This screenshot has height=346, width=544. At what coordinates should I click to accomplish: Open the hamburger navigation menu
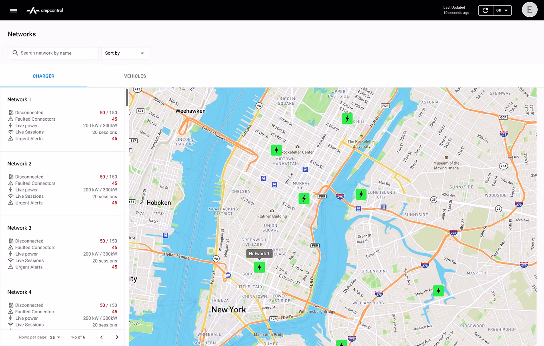click(14, 10)
